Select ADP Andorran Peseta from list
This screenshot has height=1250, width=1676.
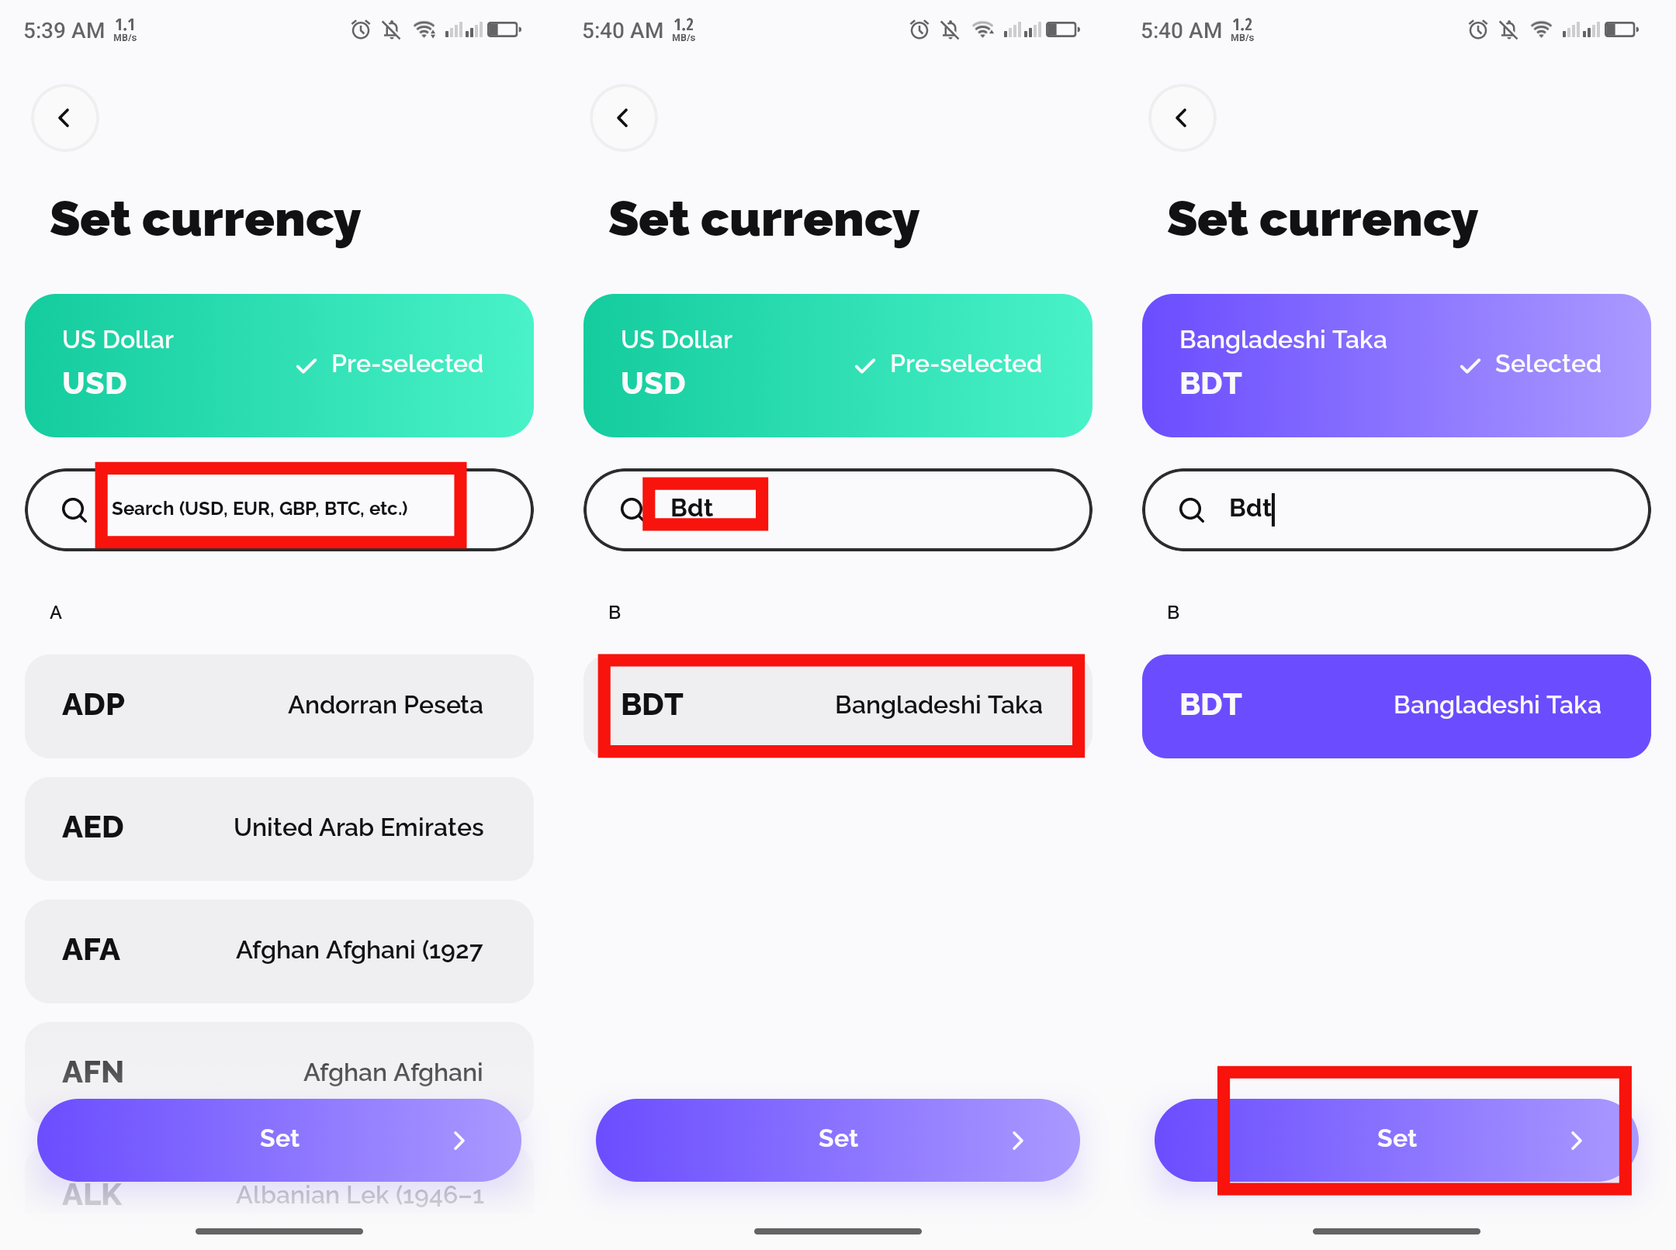(279, 706)
